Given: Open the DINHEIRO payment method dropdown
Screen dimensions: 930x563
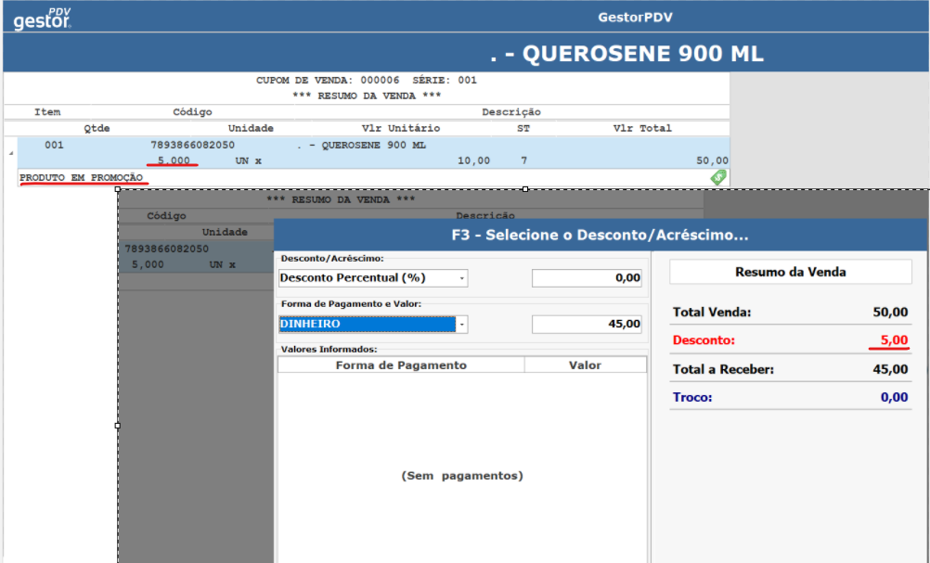Looking at the screenshot, I should [461, 324].
